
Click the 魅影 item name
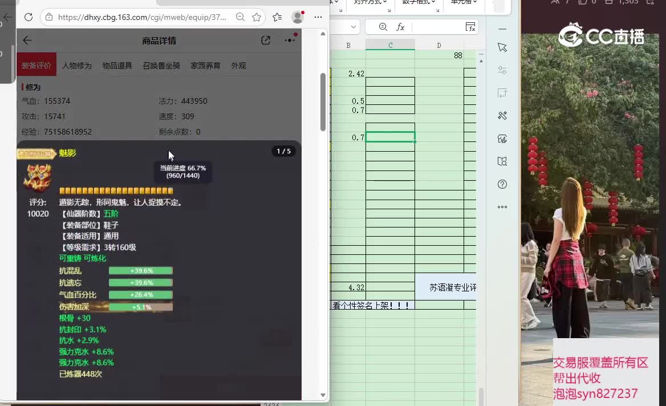(67, 153)
